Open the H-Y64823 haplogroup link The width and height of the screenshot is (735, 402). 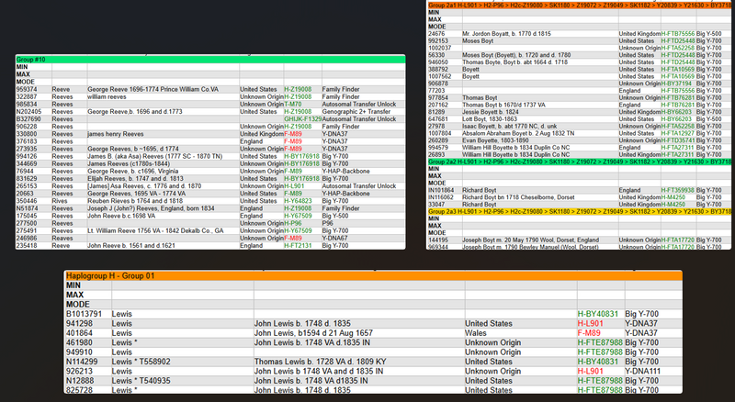tap(298, 201)
